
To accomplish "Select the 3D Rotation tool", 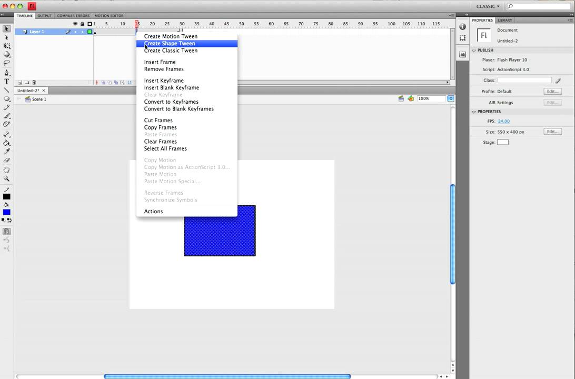I will point(7,55).
